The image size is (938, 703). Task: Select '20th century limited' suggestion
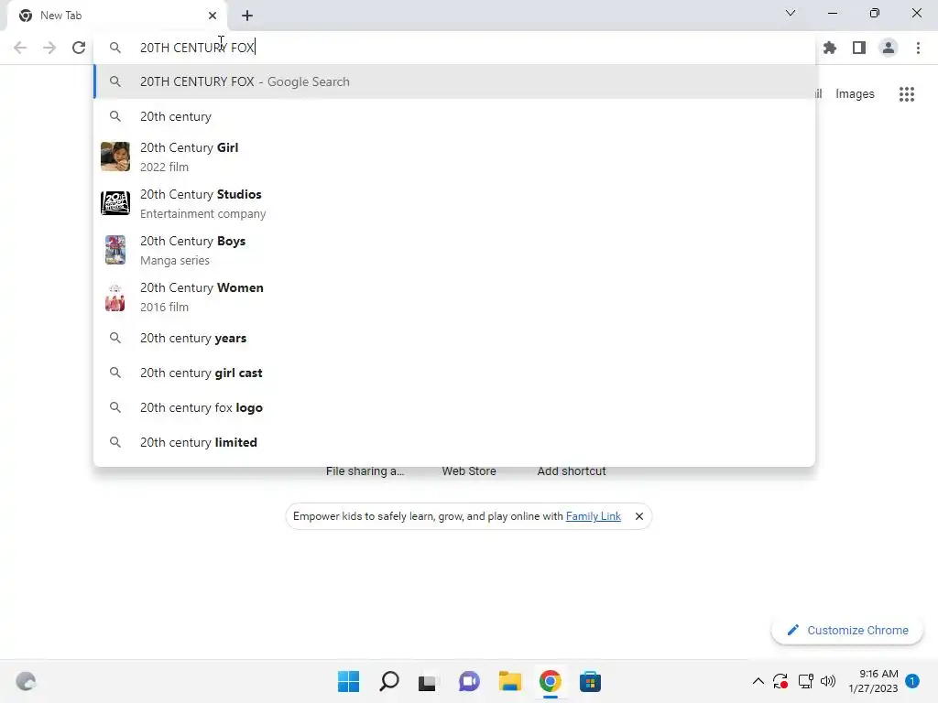[454, 442]
